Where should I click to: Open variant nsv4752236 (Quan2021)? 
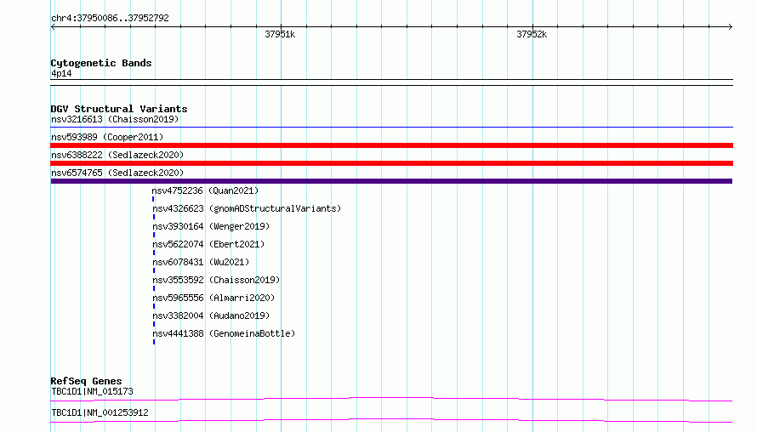click(x=205, y=190)
